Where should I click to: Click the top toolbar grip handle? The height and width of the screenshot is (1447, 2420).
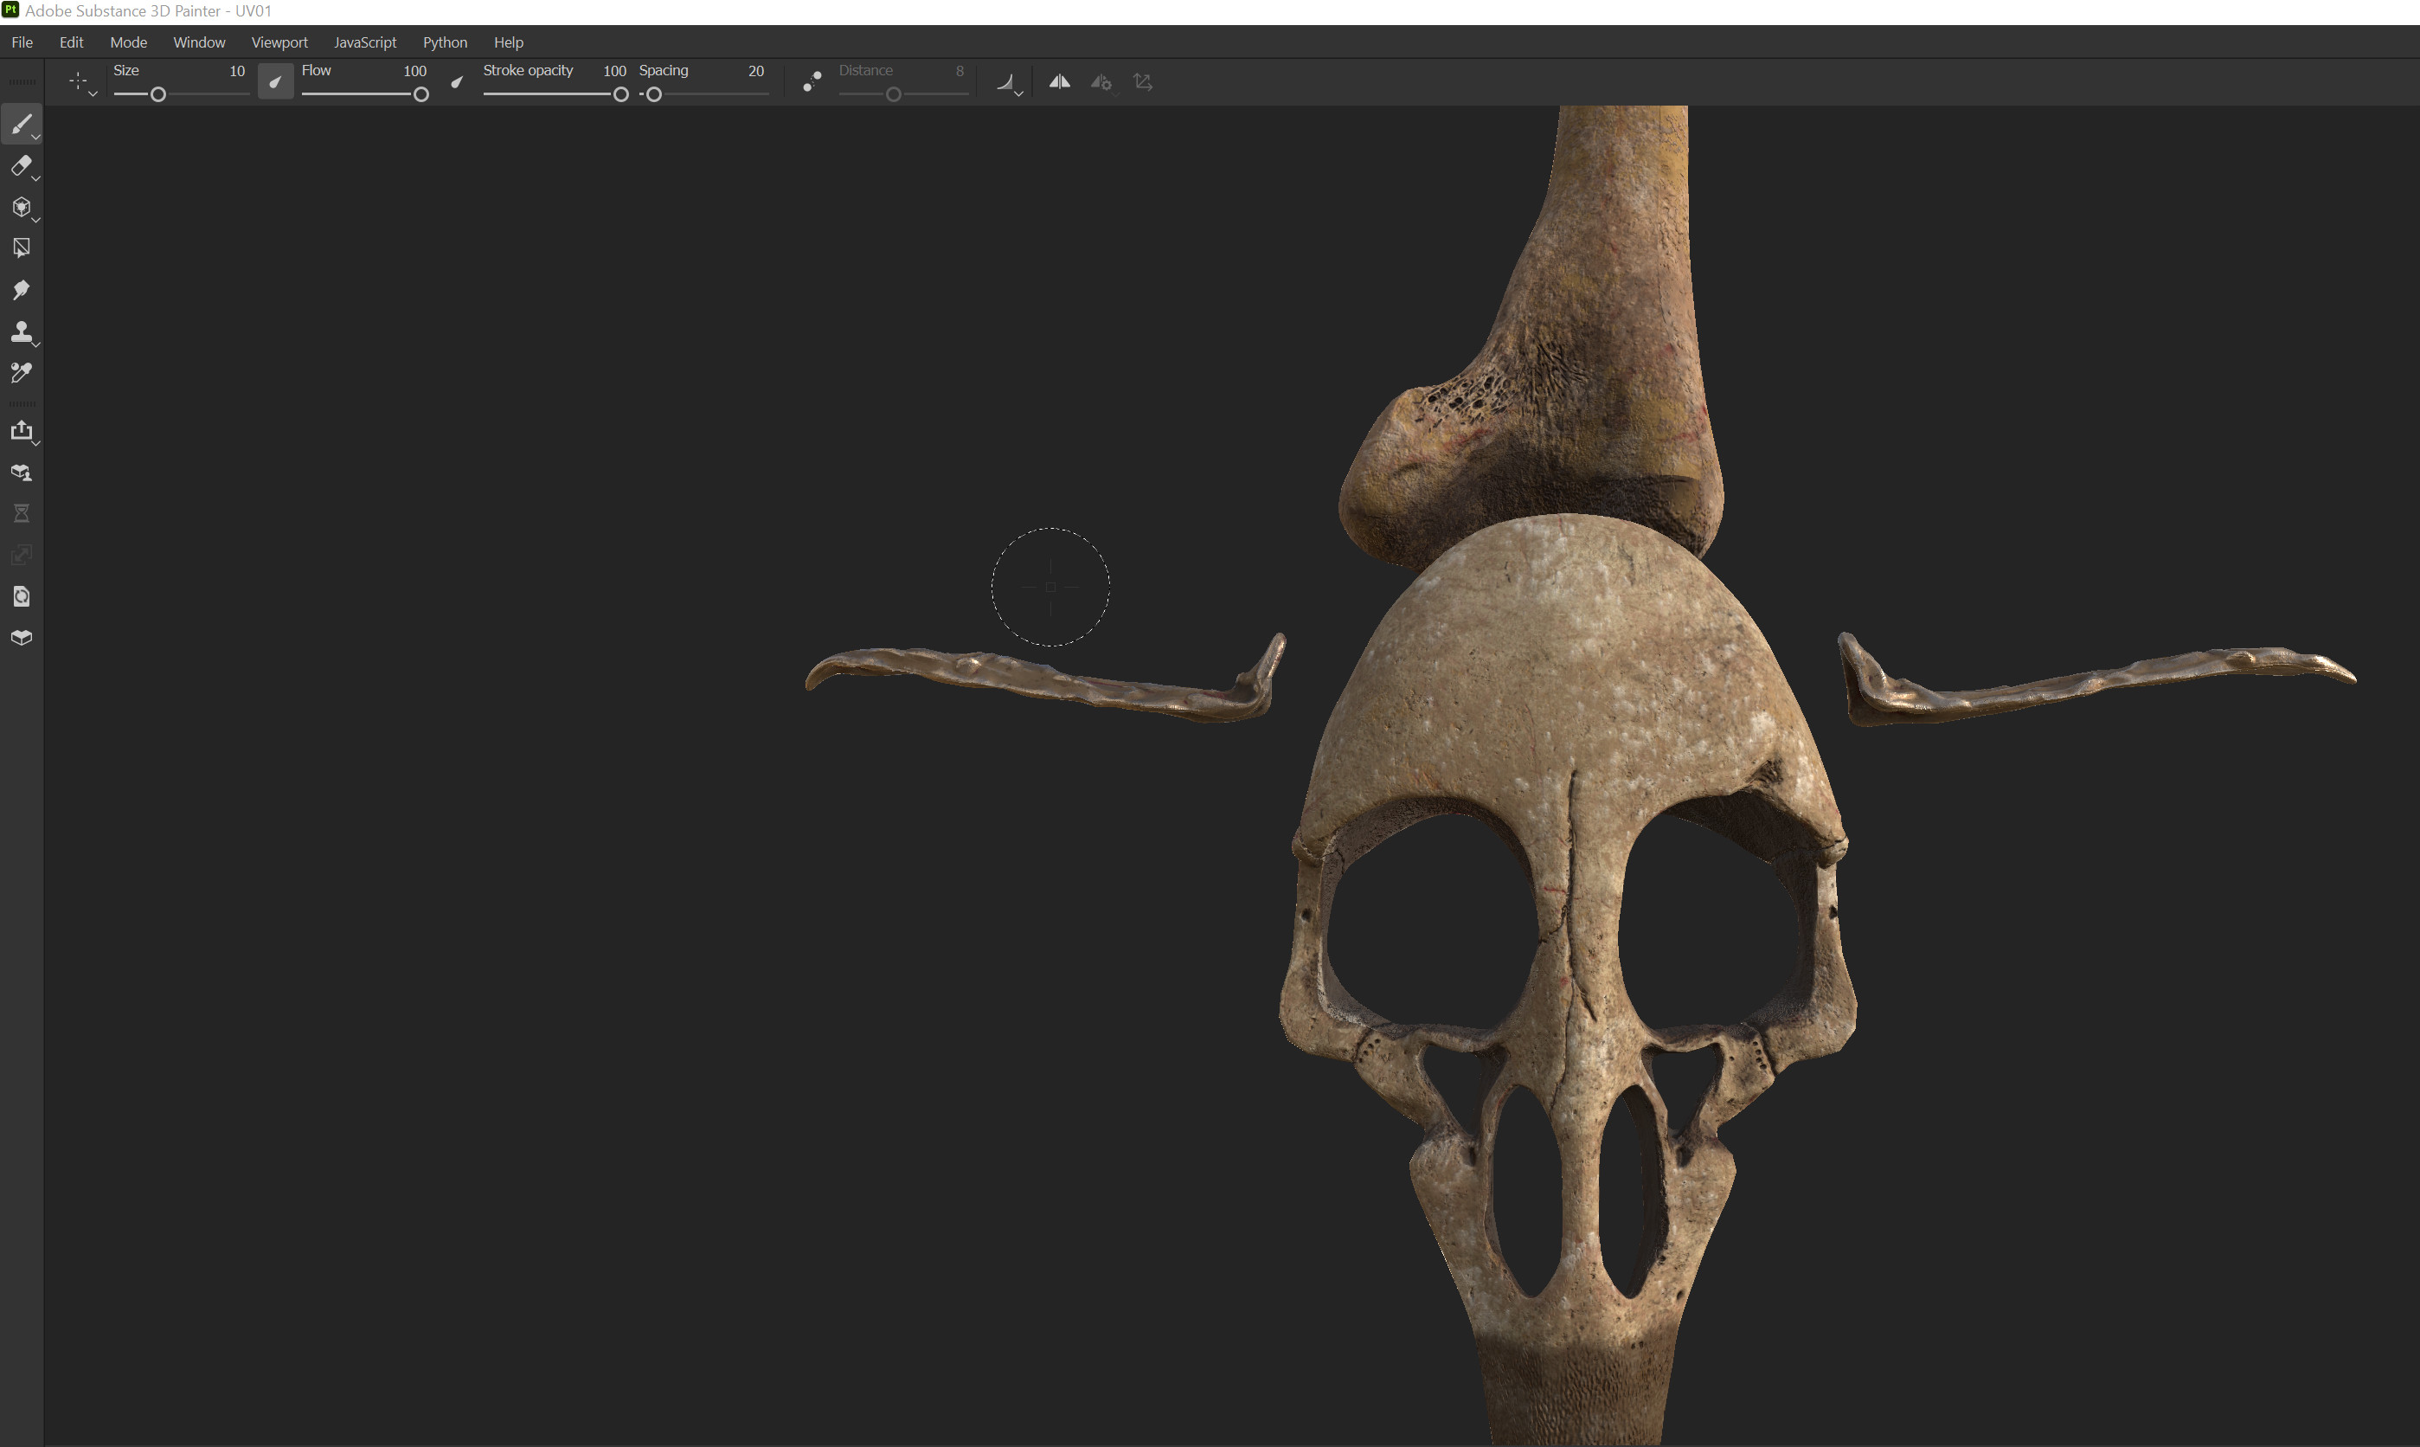[x=22, y=82]
